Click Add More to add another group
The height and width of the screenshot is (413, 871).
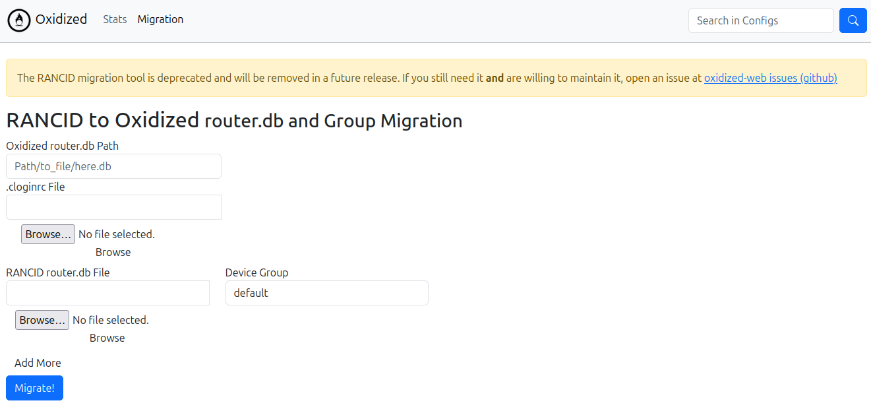point(38,363)
